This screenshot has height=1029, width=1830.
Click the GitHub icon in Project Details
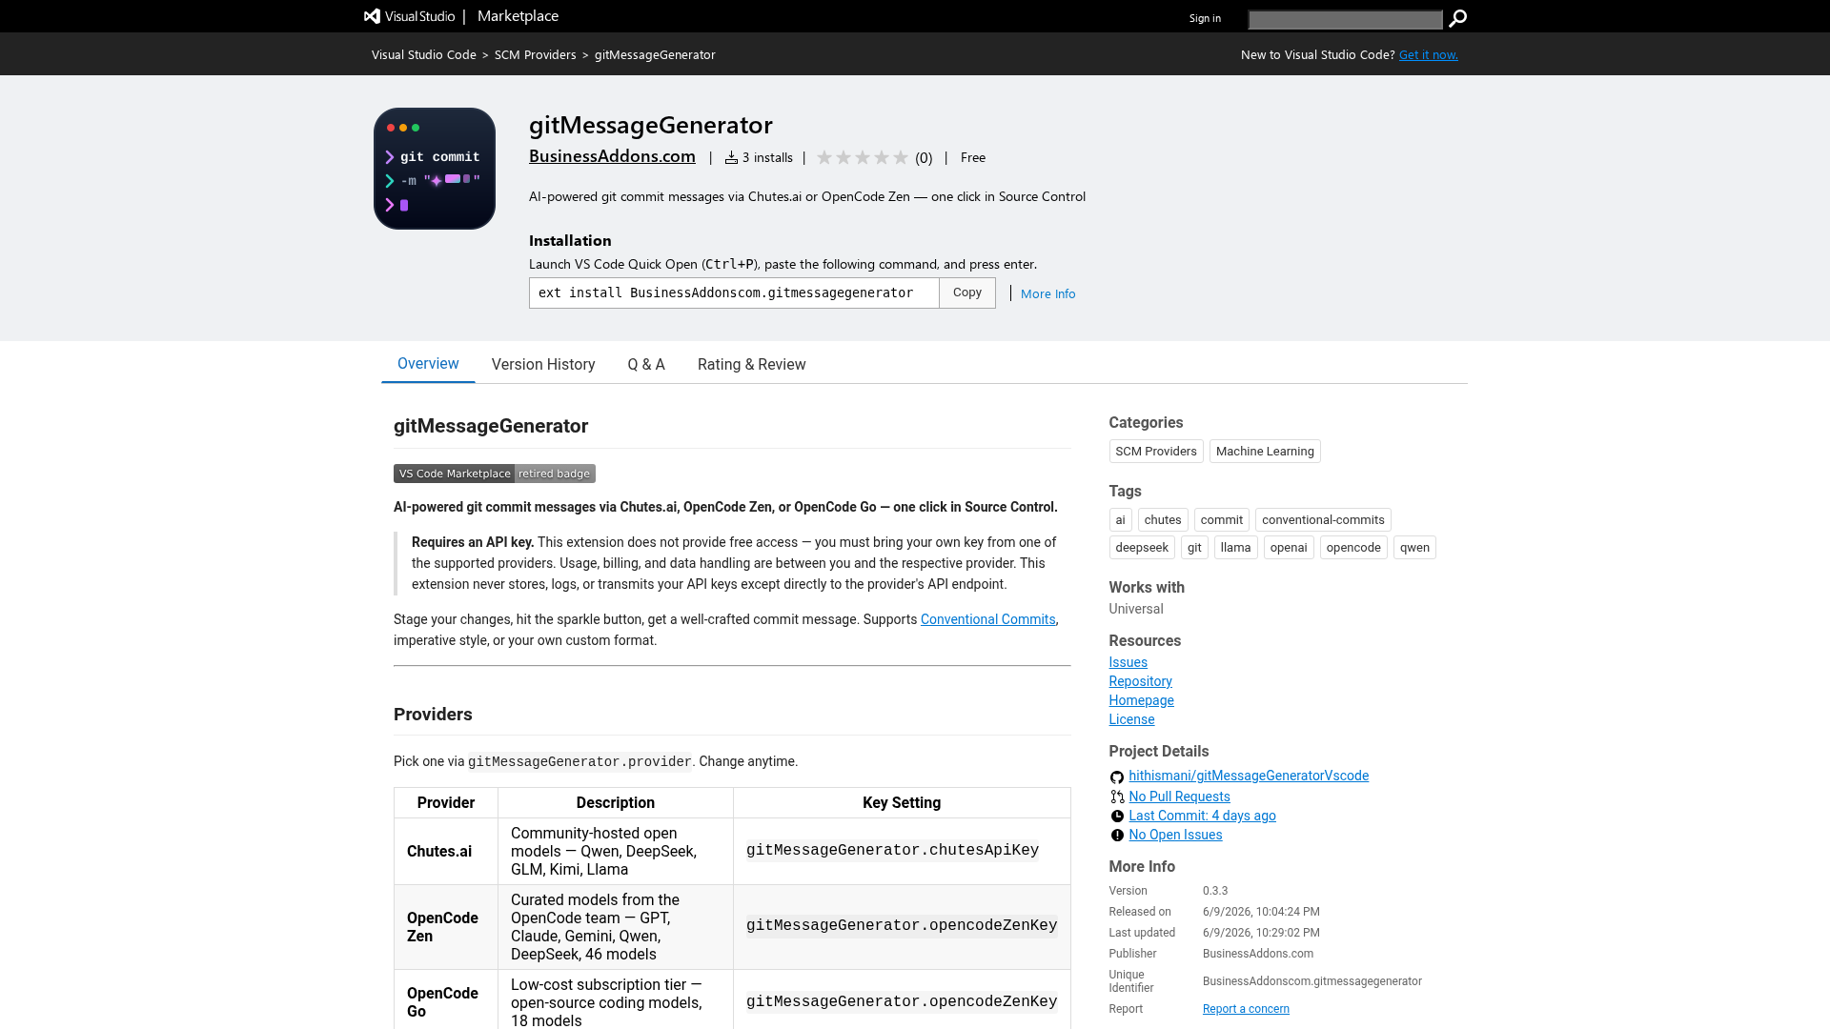pos(1117,777)
